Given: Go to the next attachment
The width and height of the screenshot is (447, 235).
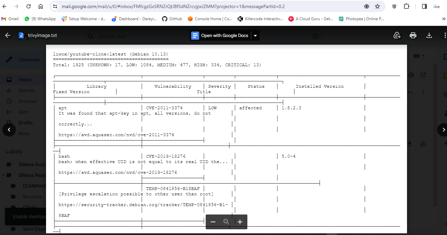Looking at the screenshot, I should coord(443,129).
